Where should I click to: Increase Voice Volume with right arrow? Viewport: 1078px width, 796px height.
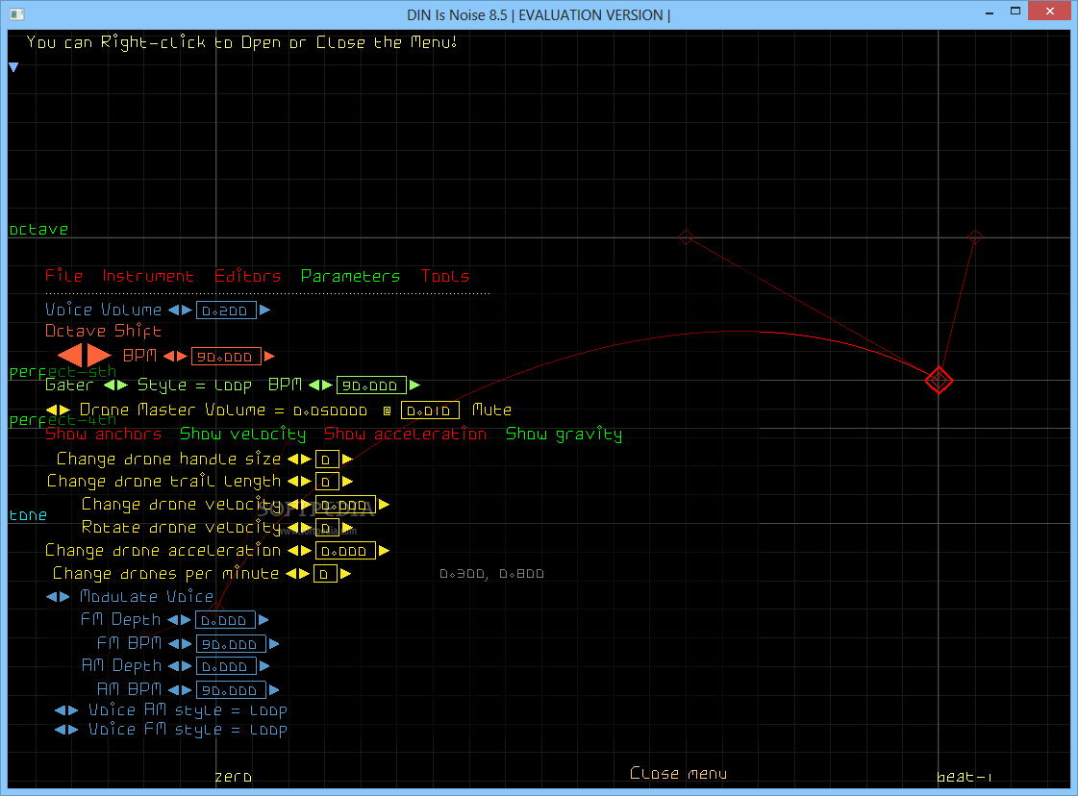click(x=264, y=310)
